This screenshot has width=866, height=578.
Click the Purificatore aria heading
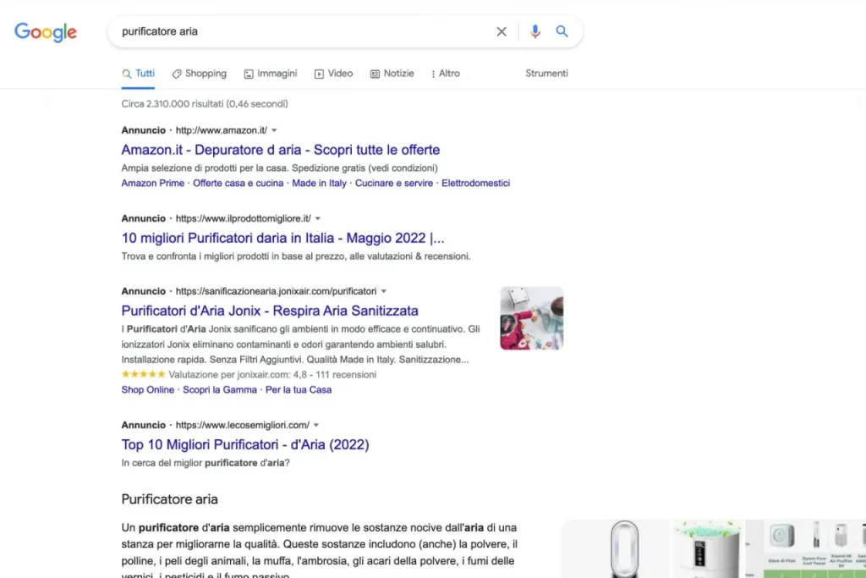tap(169, 499)
